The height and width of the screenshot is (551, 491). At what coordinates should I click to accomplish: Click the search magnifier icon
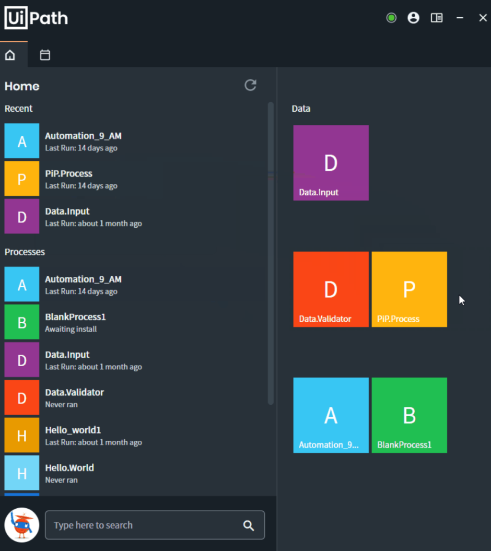click(249, 525)
